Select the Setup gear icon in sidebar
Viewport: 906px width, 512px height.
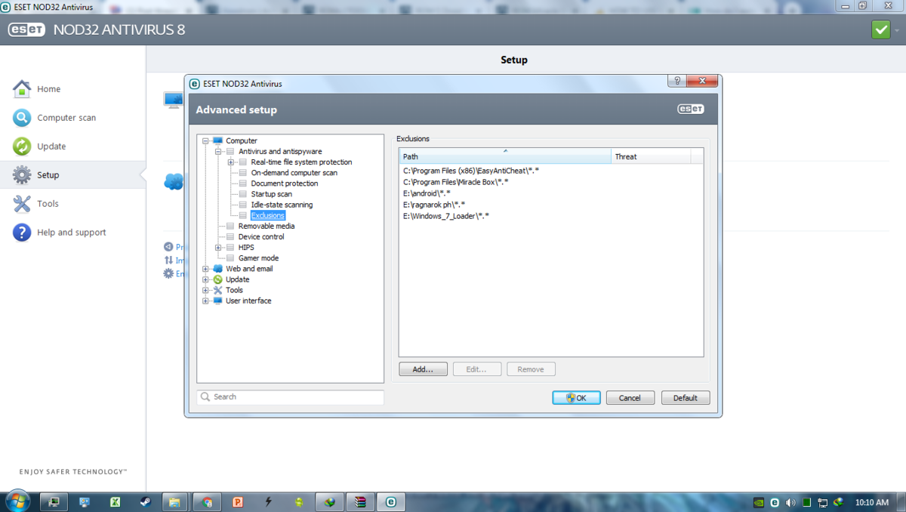click(22, 174)
